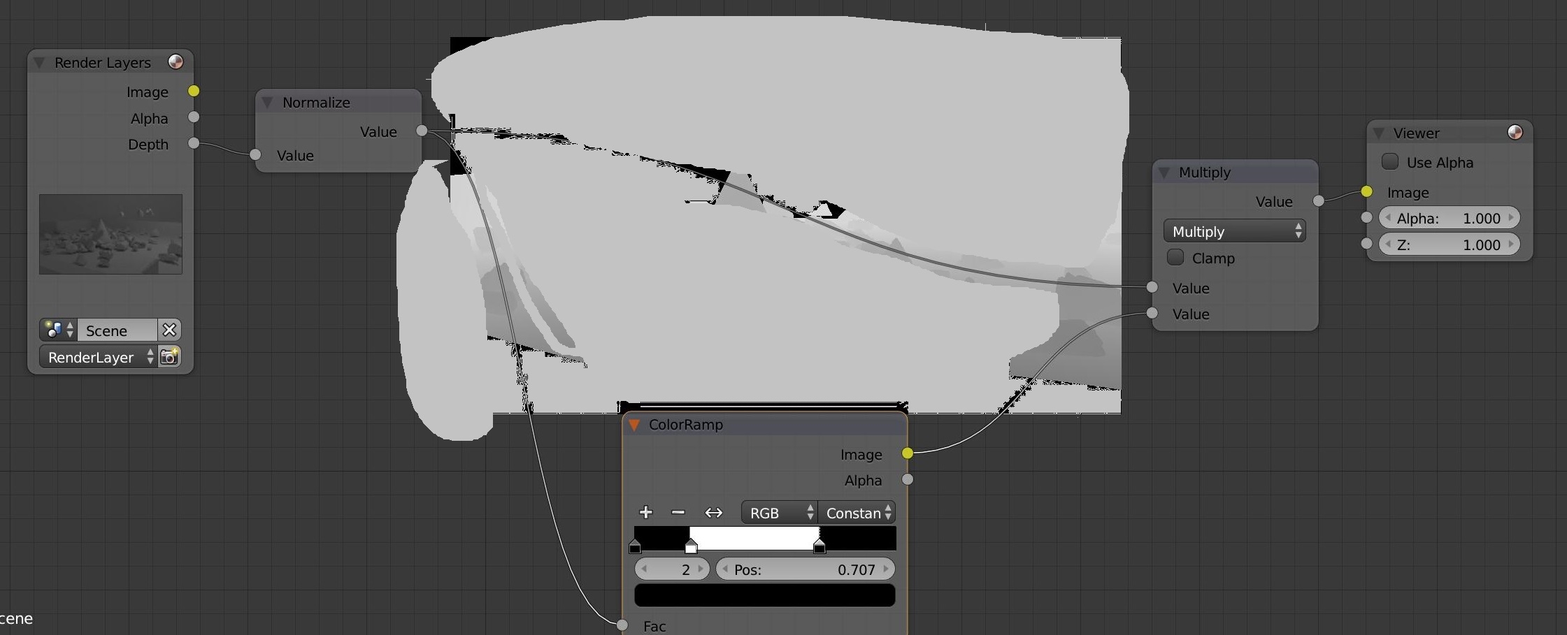This screenshot has height=635, width=1567.
Task: Collapse the Viewer node
Action: (x=1379, y=133)
